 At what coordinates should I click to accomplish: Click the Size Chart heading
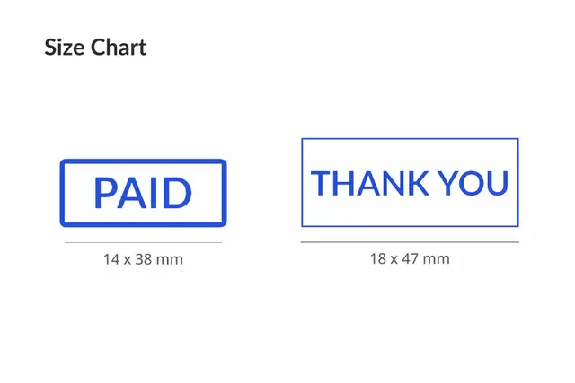pos(95,48)
